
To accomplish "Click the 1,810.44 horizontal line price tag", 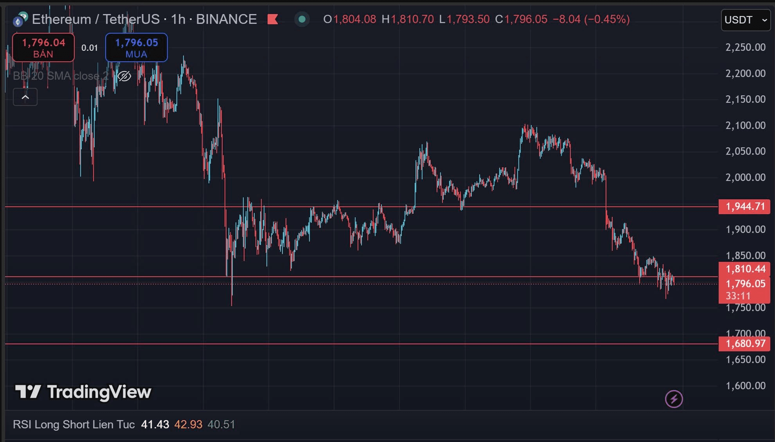I will point(744,269).
